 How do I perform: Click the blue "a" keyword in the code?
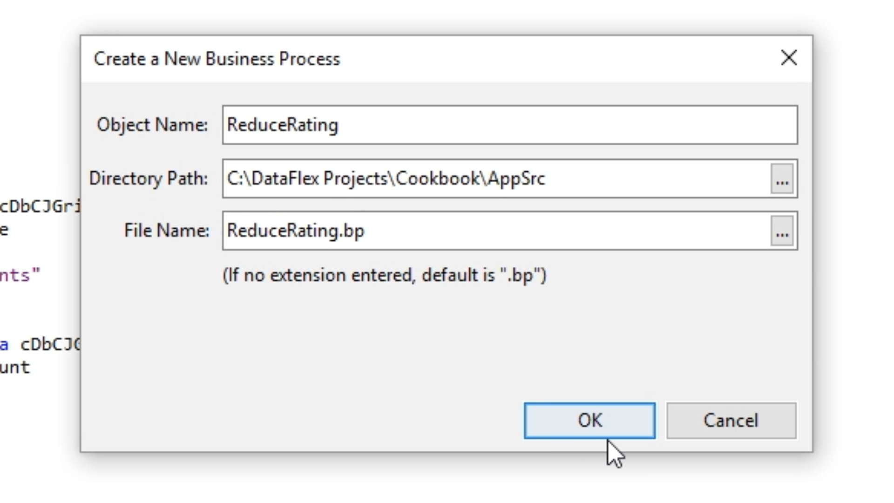tap(4, 345)
